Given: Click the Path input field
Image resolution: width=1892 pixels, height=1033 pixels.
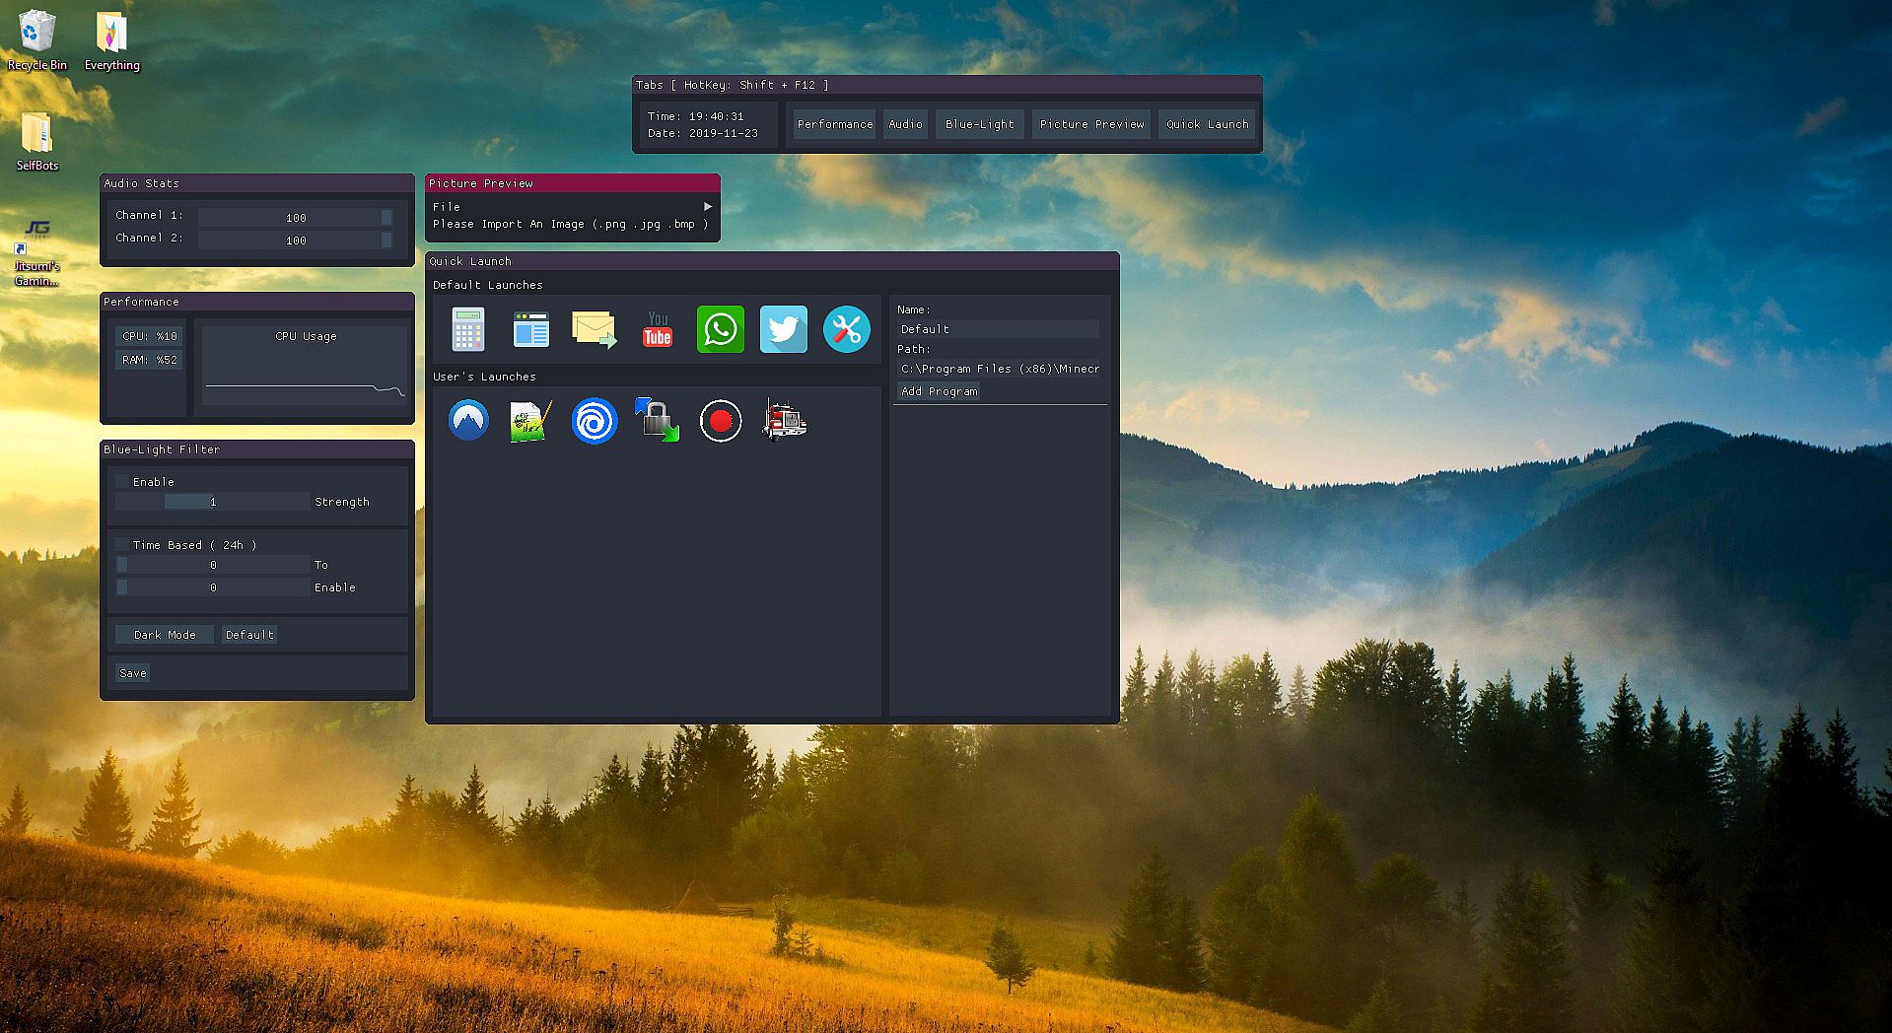Looking at the screenshot, I should pos(1000,369).
